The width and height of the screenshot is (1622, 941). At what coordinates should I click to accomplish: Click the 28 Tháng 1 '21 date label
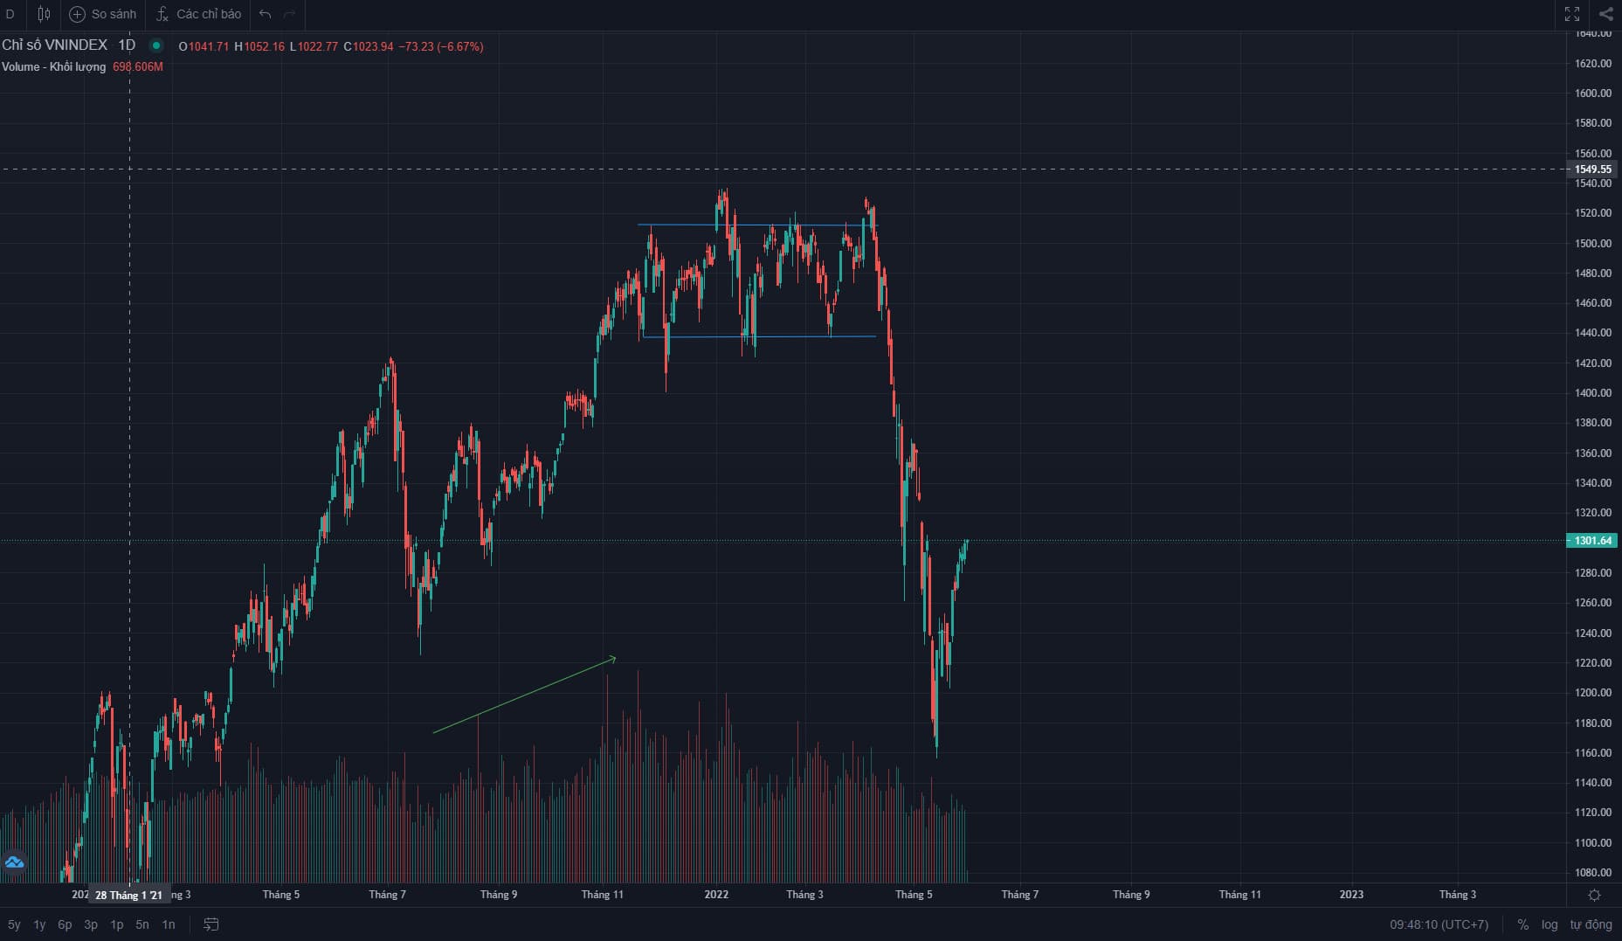[x=129, y=895]
